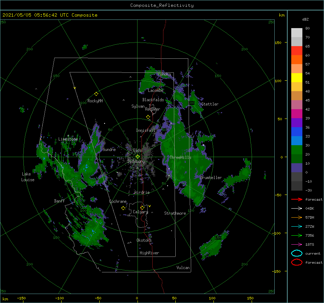This screenshot has width=324, height=303.
Task: Click the Sundre town label
Action: coord(109,149)
